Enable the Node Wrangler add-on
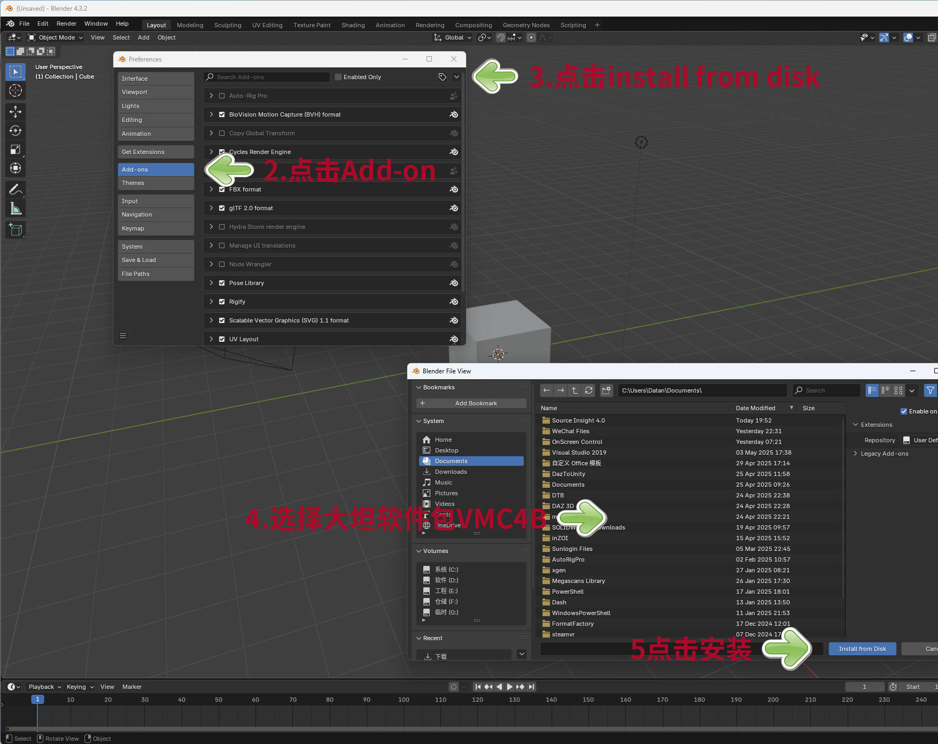938x744 pixels. click(222, 264)
